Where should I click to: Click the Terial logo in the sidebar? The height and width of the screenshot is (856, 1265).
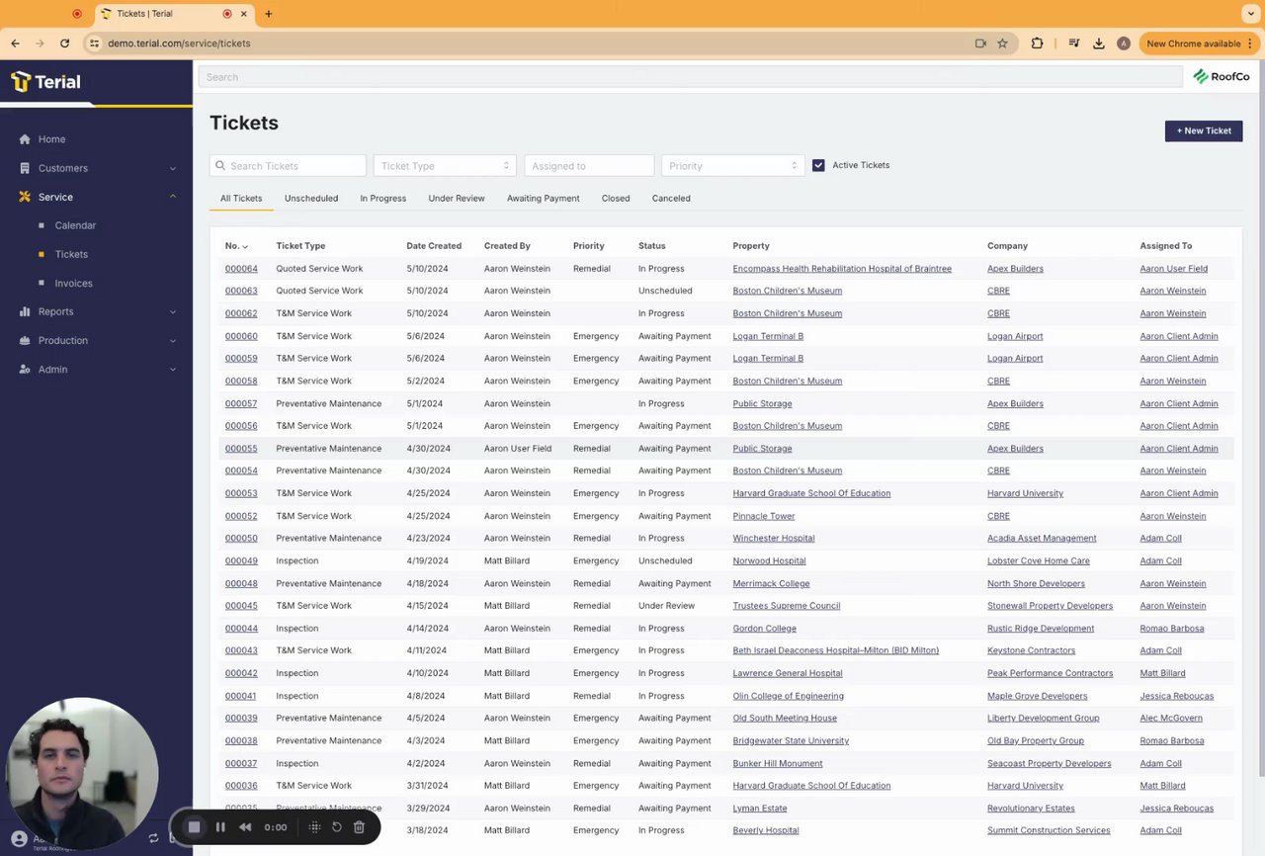(45, 82)
